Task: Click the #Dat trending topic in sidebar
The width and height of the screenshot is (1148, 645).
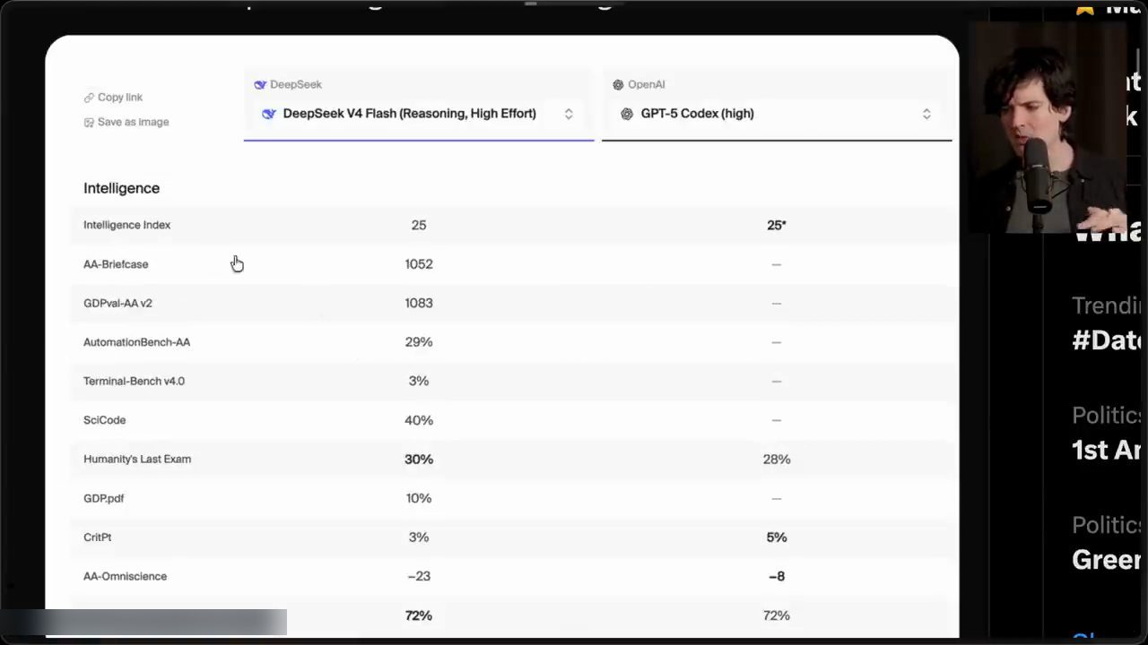Action: click(x=1107, y=340)
